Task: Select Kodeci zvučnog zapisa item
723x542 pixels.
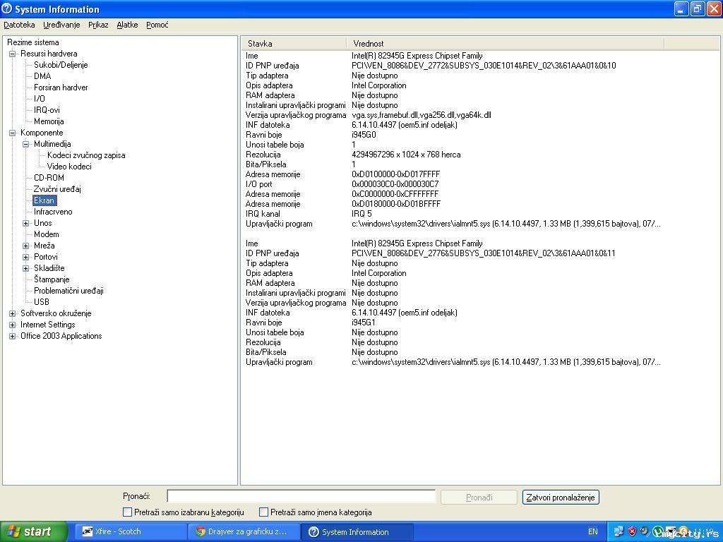Action: click(x=86, y=155)
